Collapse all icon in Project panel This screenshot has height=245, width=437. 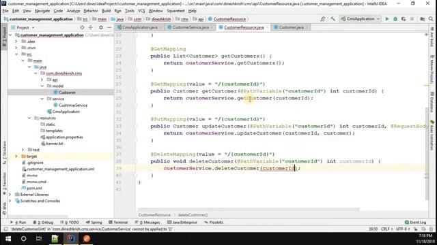click(x=91, y=27)
